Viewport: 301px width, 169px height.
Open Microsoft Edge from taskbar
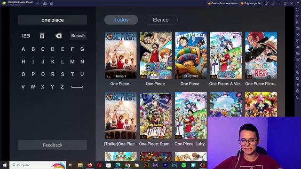click(x=118, y=165)
